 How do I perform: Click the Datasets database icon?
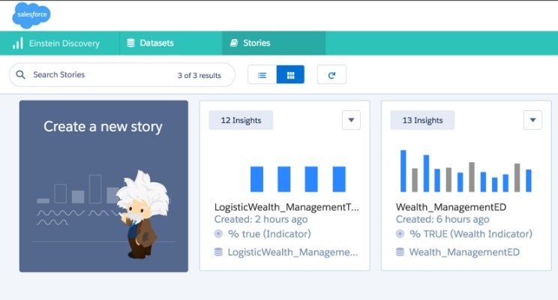[x=130, y=43]
